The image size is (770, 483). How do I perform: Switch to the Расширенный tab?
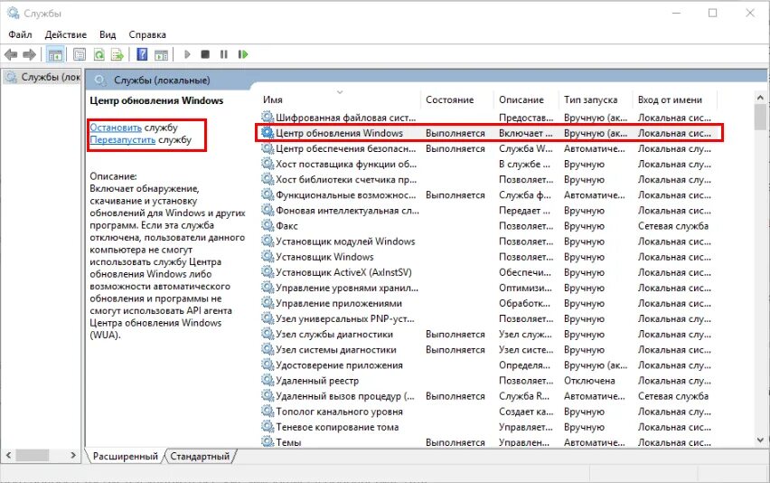point(126,457)
